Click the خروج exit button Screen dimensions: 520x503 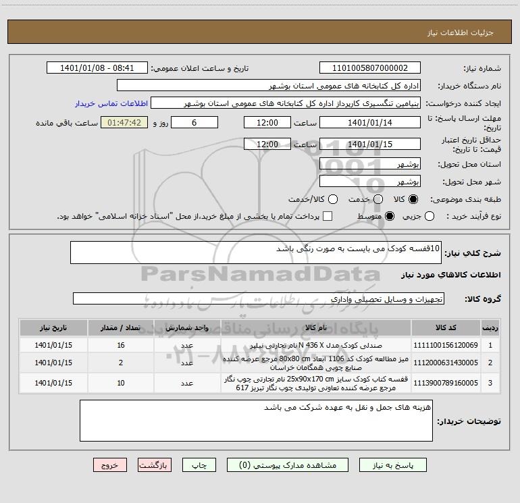click(x=110, y=465)
